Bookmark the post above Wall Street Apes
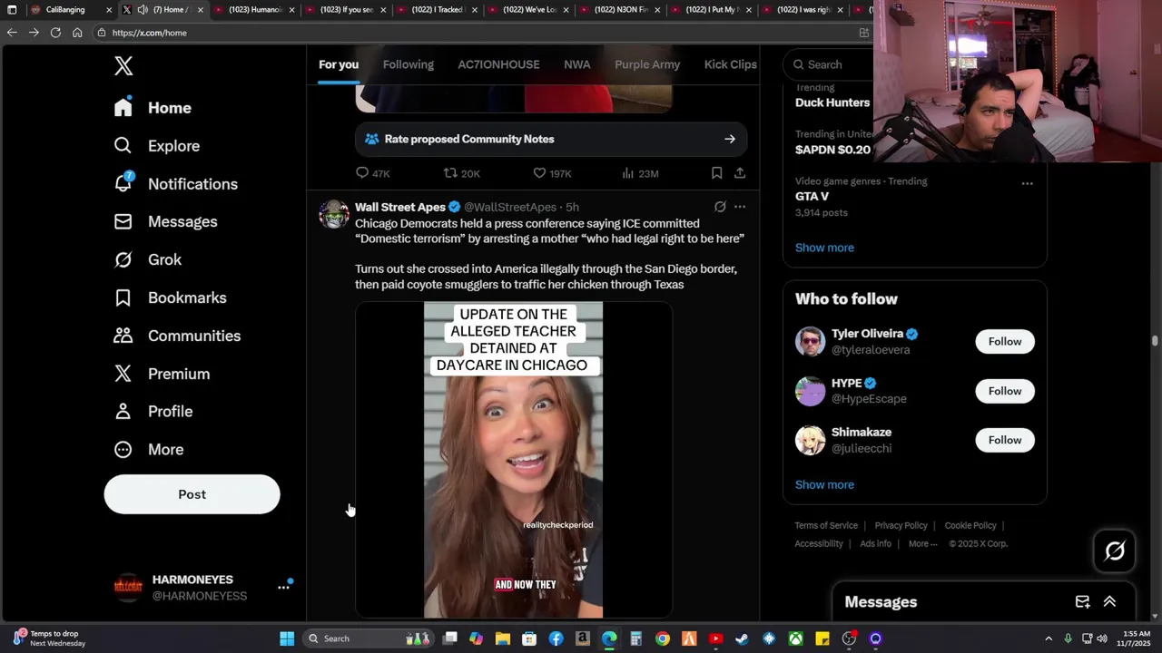Image resolution: width=1162 pixels, height=653 pixels. [x=716, y=173]
